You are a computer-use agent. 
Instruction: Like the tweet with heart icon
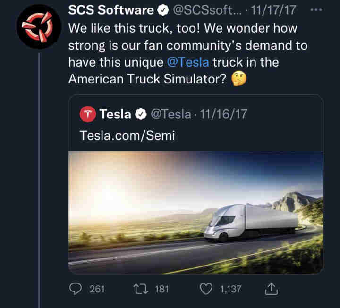tap(206, 289)
